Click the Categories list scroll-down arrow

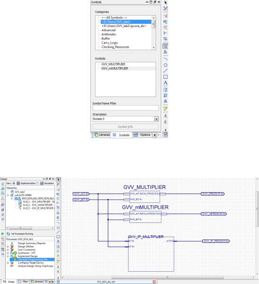154,48
